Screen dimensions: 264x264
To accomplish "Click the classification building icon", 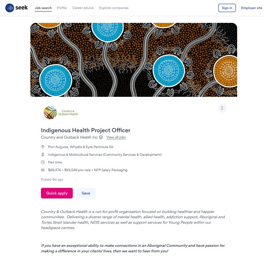I will tap(43, 154).
